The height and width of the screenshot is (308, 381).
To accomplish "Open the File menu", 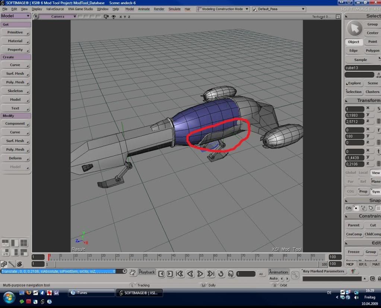I will [x=5, y=9].
